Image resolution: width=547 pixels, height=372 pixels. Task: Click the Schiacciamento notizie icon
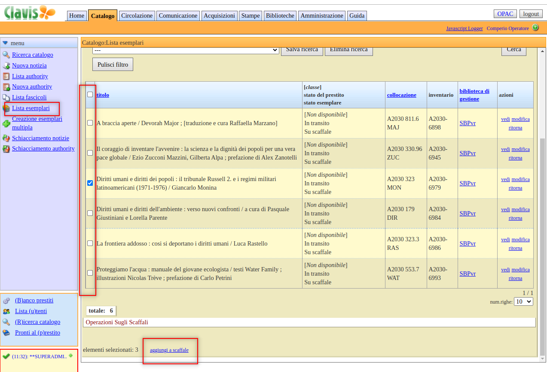pyautogui.click(x=6, y=138)
